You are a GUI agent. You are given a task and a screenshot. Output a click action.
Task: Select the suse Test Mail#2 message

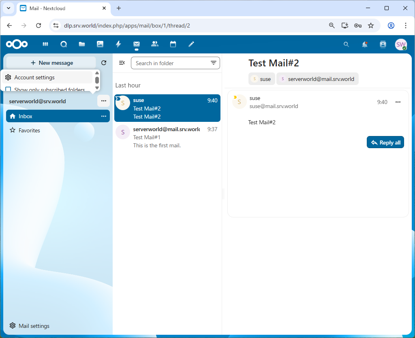pyautogui.click(x=167, y=108)
